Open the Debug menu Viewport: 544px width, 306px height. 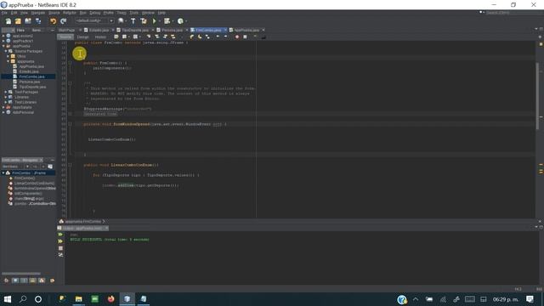tap(94, 13)
